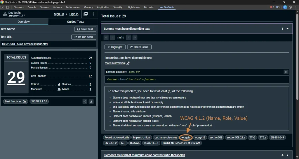
Task: Collapse Buttons must have discernible text section
Action: coord(197,29)
